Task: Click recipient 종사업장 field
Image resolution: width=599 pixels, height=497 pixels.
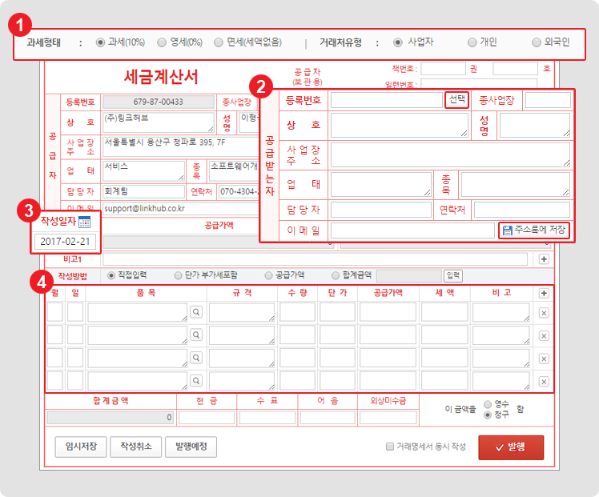Action: [548, 100]
